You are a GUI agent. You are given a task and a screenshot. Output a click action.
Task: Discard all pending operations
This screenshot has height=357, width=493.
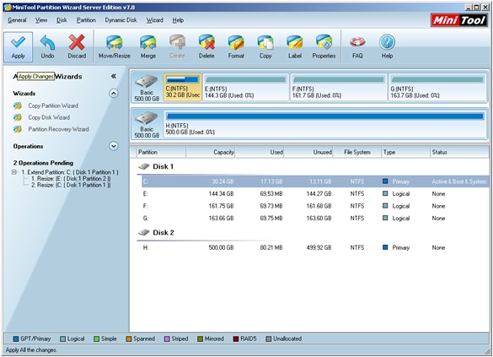[x=77, y=47]
